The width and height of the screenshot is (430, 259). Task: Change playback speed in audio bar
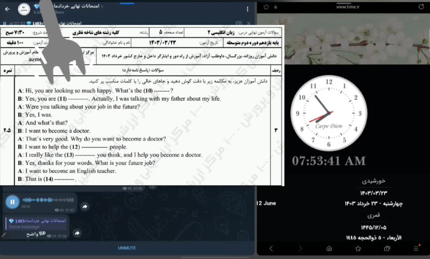tap(238, 23)
